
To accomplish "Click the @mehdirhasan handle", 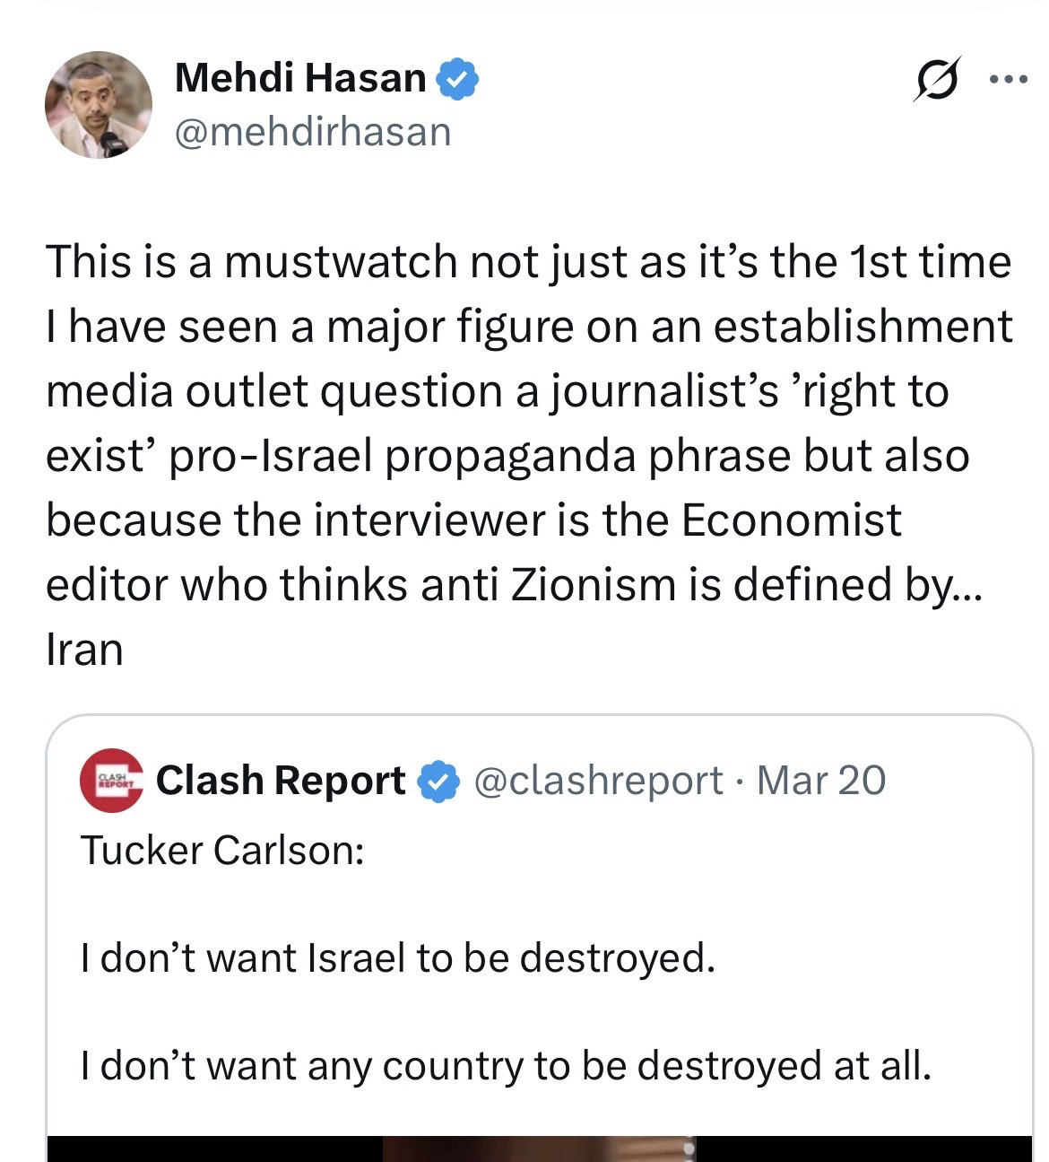I will tap(313, 132).
